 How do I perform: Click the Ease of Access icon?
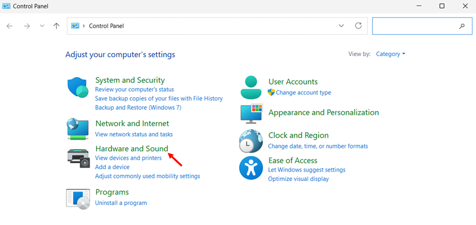point(251,168)
